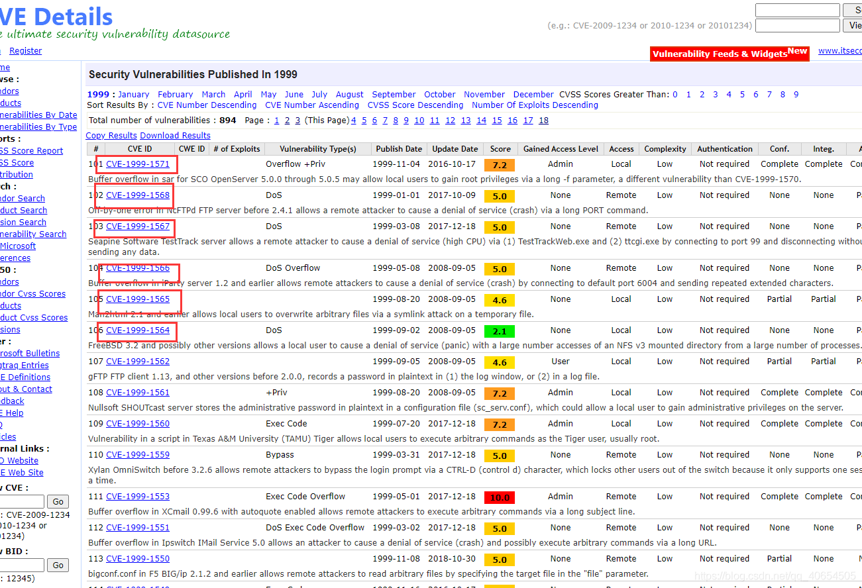Click the 2.1 score cell for CVE-1999-1564

(500, 331)
